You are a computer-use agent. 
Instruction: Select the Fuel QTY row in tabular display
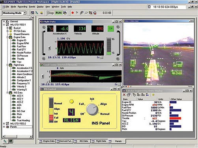pos(157,110)
